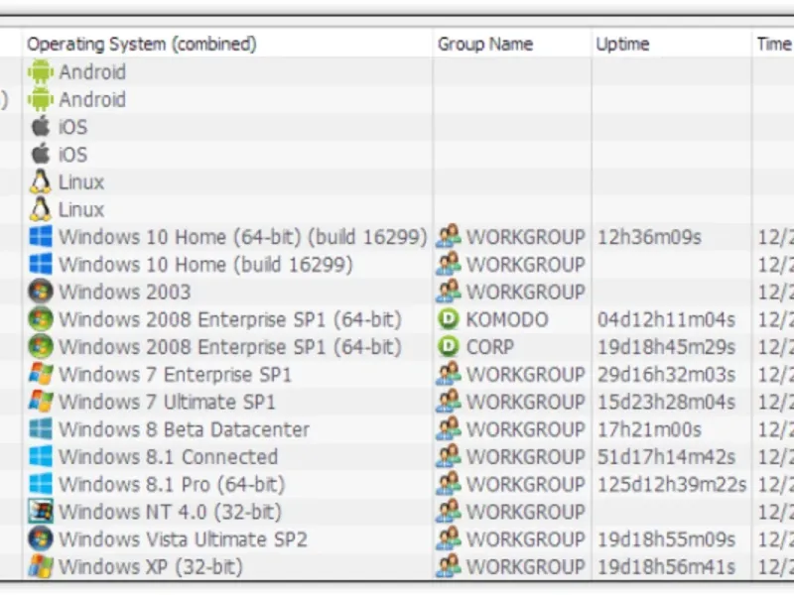The height and width of the screenshot is (595, 794).
Task: Click workgroup icon in Windows Vista Ultimate SP2 row
Action: [449, 538]
